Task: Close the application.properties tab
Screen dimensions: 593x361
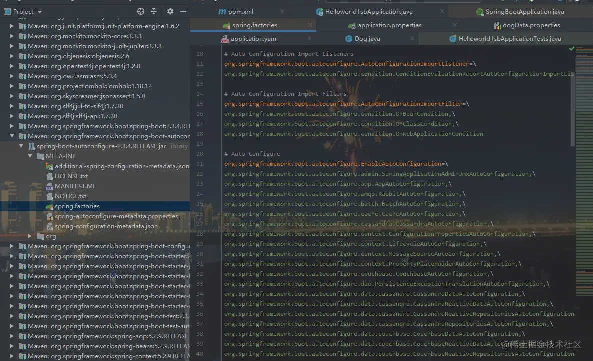Action: (x=454, y=25)
